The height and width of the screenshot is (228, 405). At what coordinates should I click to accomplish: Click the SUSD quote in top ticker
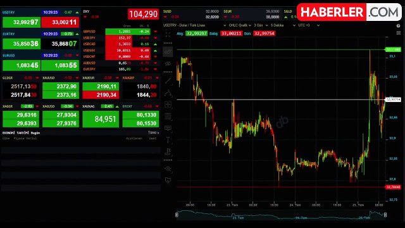click(191, 14)
